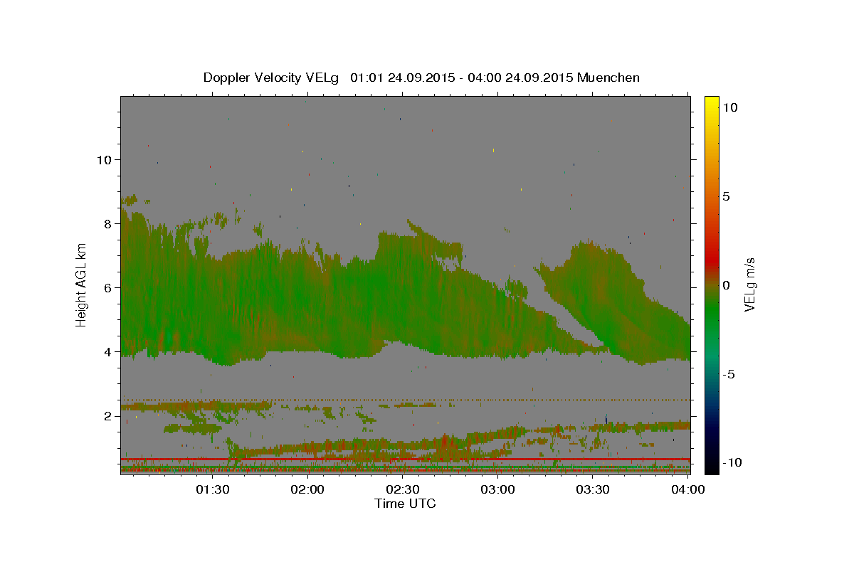Viewport: 854px width, 569px height.
Task: Click the height axis label '8'
Action: tap(108, 223)
